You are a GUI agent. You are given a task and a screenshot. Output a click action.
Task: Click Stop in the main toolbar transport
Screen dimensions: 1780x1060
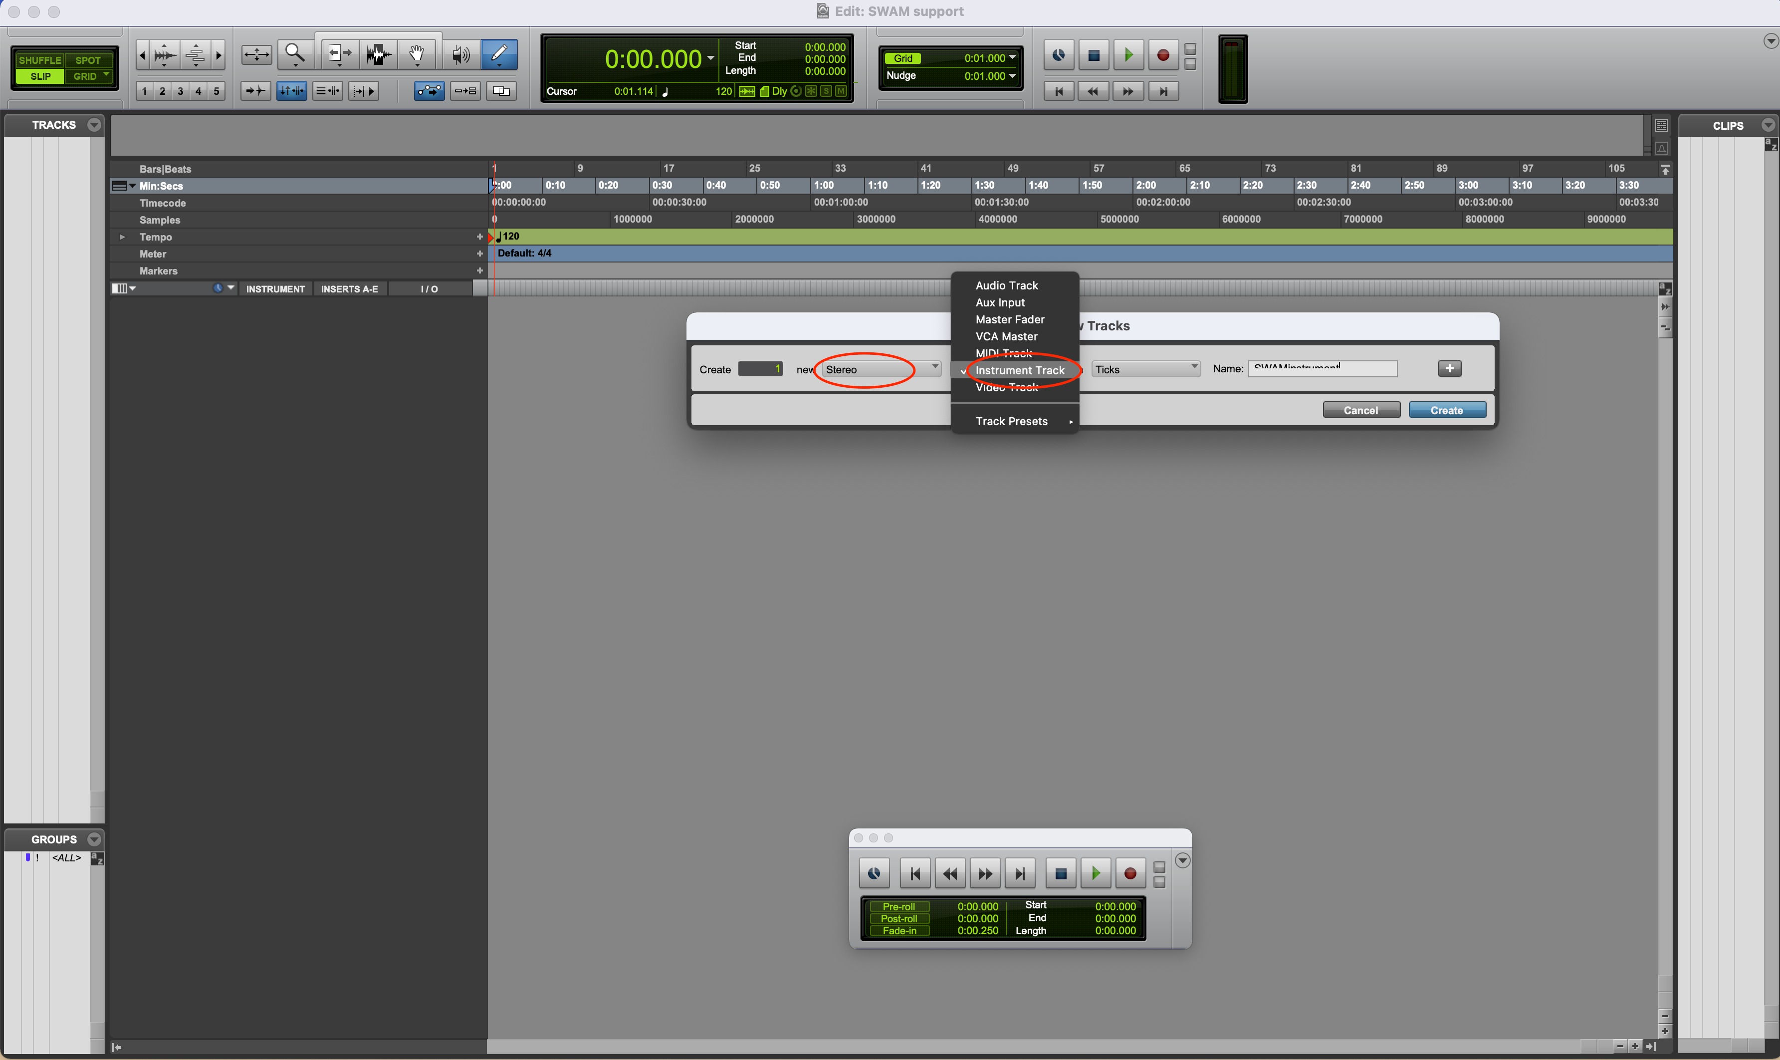[x=1094, y=55]
